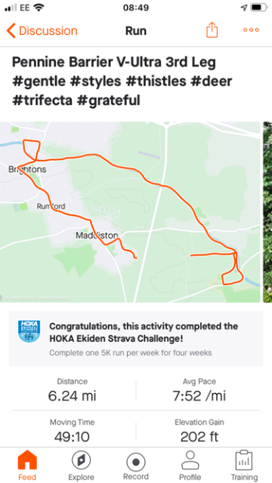Viewport: 272px width, 483px height.
Task: Tap the Pennine Barrier activity title
Action: (x=122, y=82)
